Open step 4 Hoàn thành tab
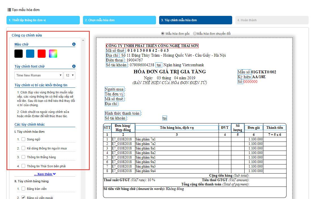 pos(272,20)
